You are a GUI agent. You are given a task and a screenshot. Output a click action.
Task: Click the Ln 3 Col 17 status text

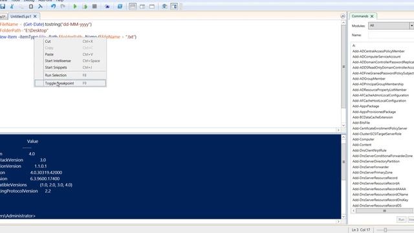(x=361, y=230)
